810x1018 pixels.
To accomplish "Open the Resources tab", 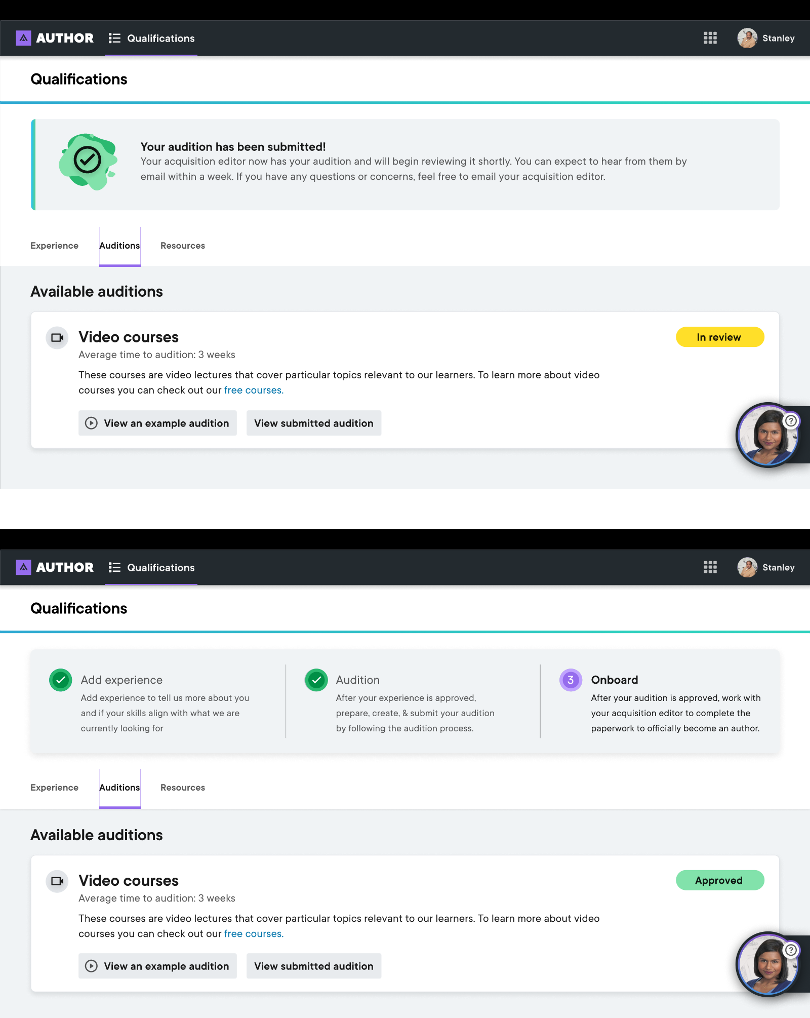I will (182, 246).
